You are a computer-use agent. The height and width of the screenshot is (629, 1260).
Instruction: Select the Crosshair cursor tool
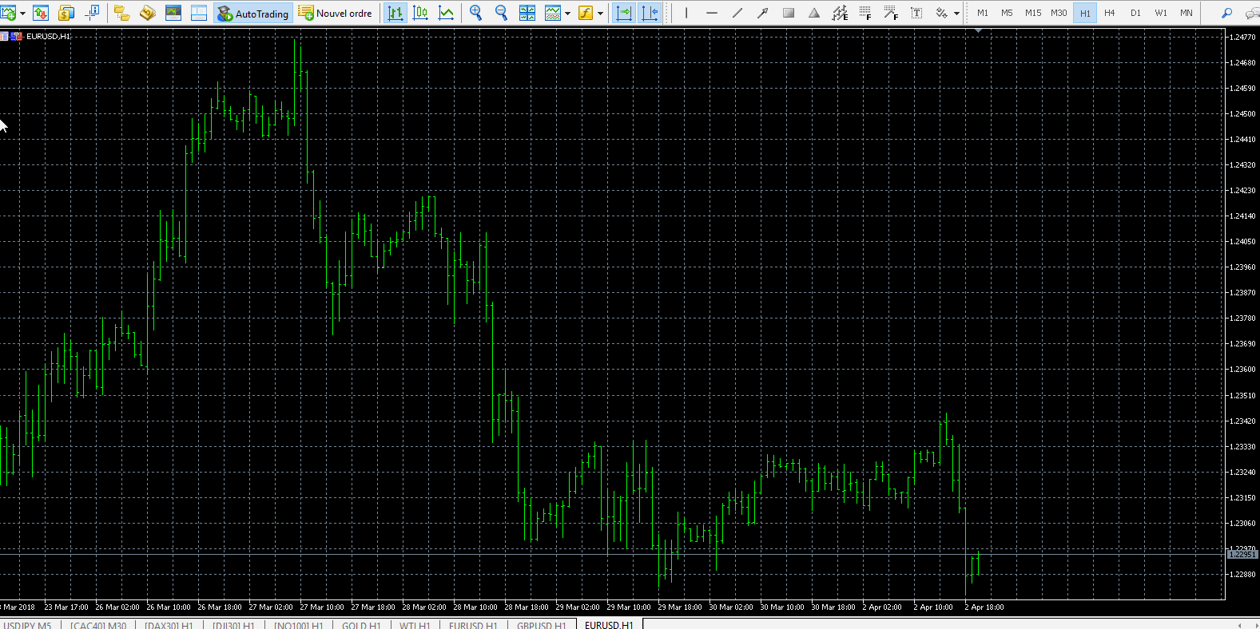[92, 13]
